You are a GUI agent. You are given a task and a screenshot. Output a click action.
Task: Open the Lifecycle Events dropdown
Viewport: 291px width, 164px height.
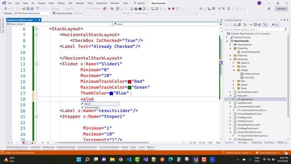pos(63,13)
